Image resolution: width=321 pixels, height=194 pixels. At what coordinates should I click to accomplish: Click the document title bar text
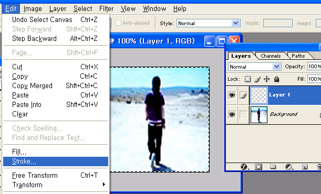152,41
